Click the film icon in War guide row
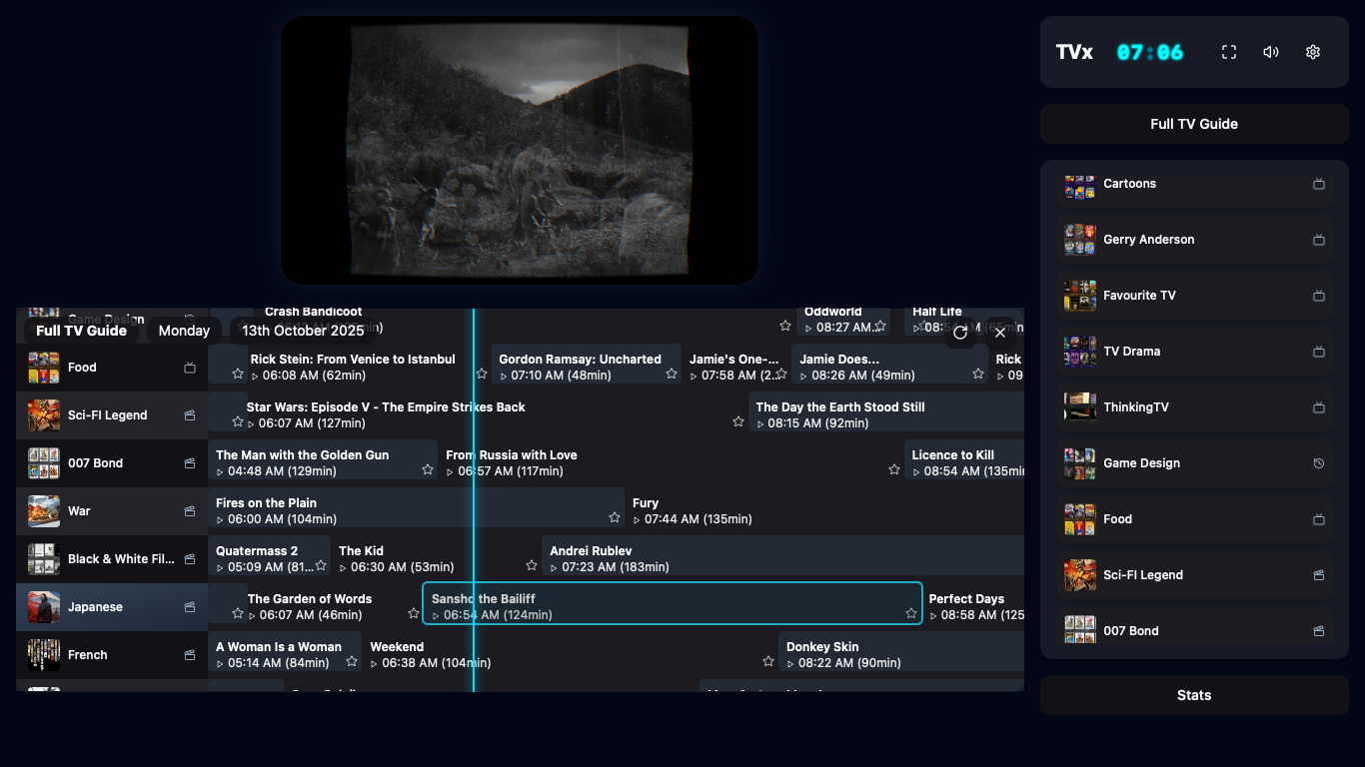The width and height of the screenshot is (1365, 767). (x=190, y=511)
